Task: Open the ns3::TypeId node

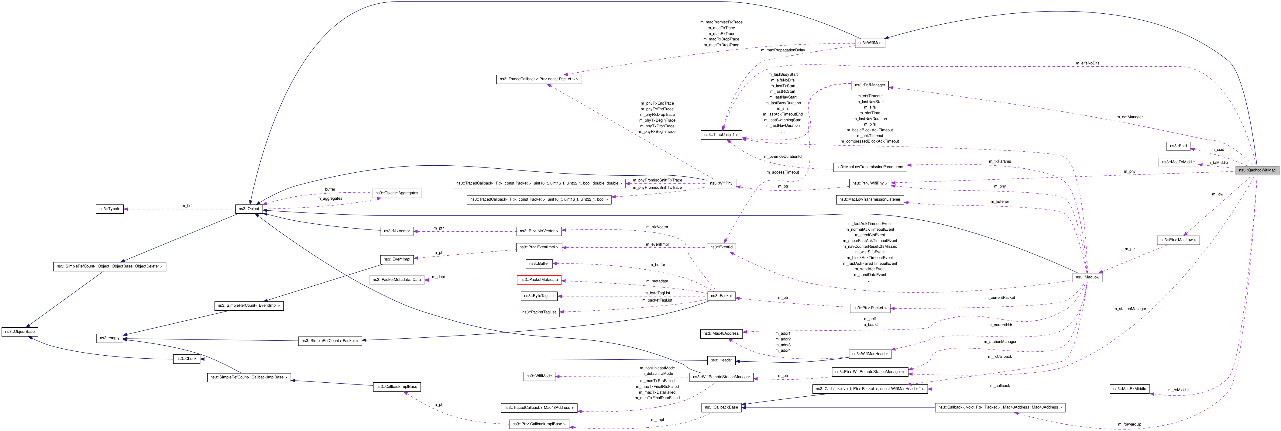Action: point(109,209)
